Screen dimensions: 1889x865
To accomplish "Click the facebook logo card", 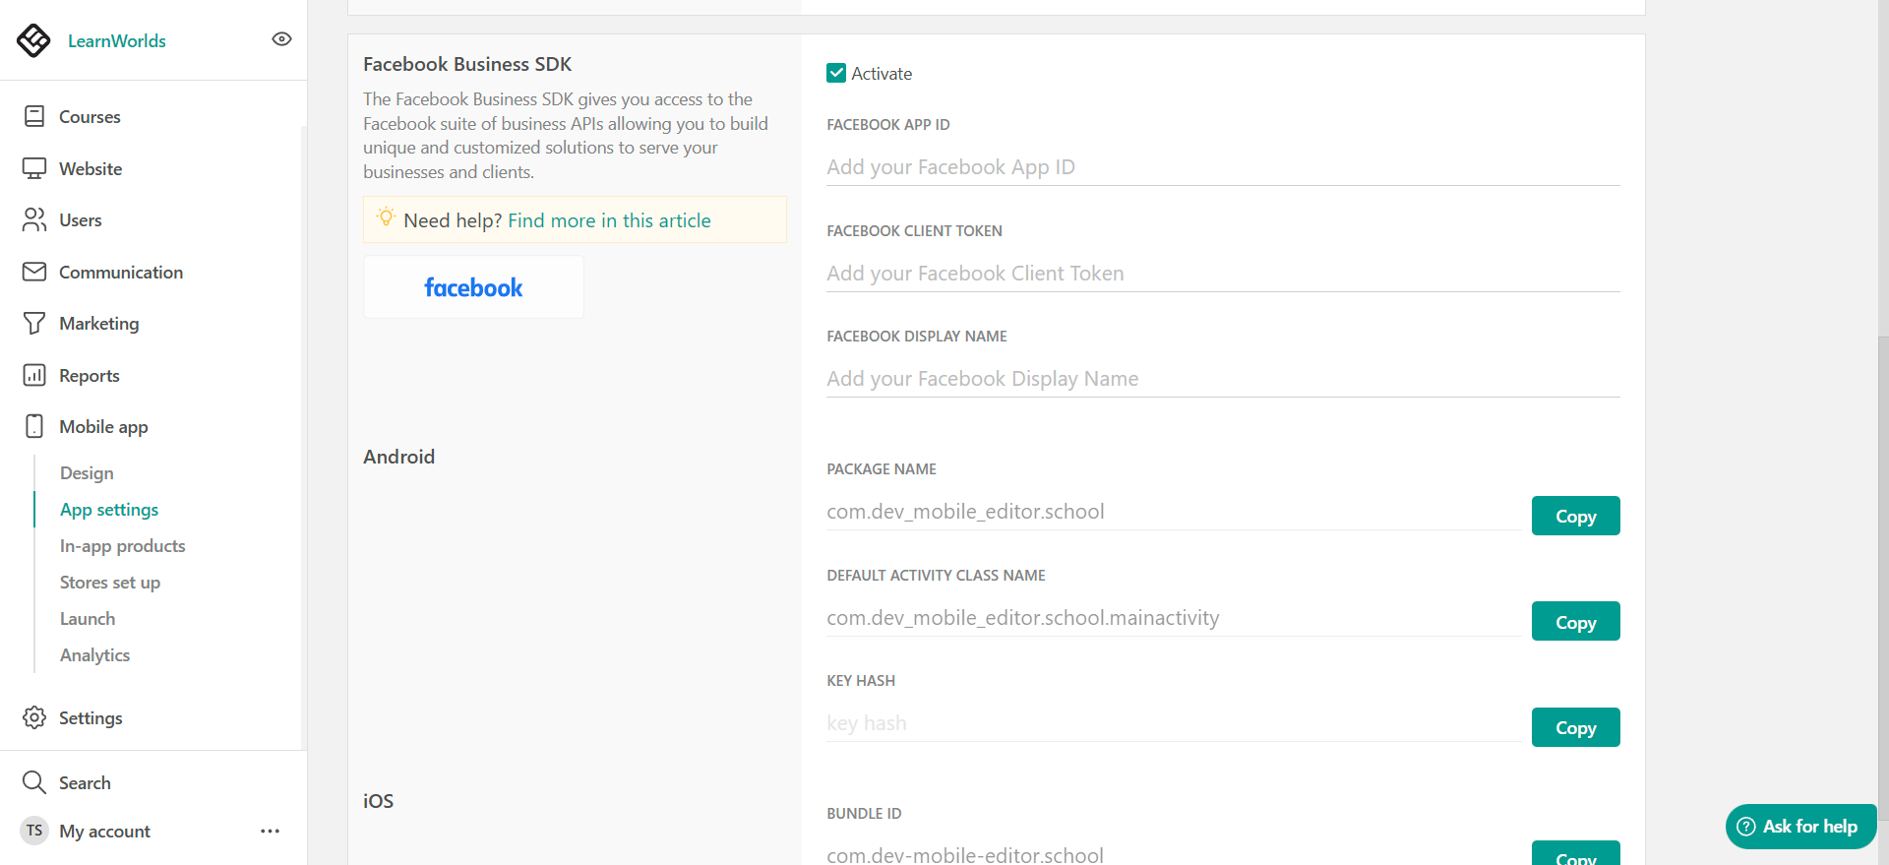I will 473,287.
